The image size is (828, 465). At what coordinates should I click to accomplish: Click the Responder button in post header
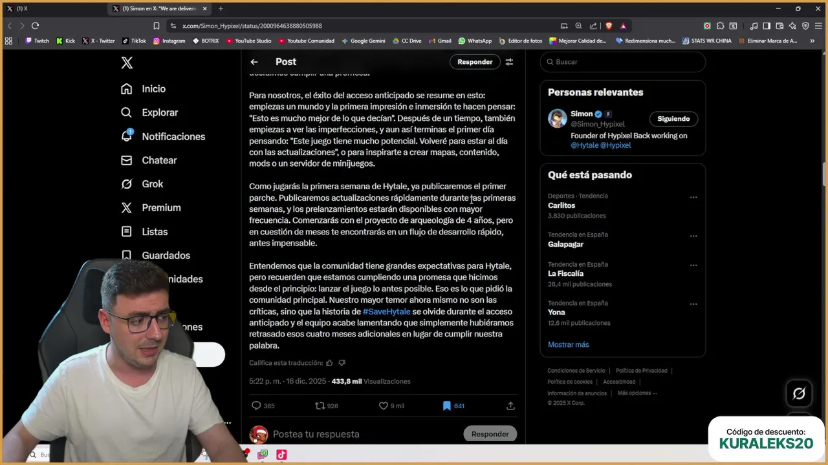[x=475, y=62]
